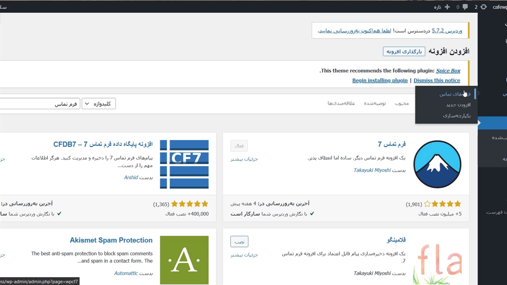Focus the plugin search field containing 'فرم تماس'
The height and width of the screenshot is (285, 507).
[40, 104]
